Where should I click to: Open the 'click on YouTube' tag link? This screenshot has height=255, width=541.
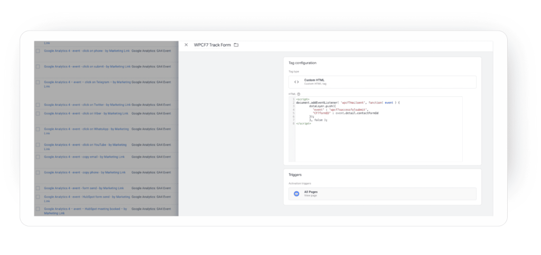point(85,145)
